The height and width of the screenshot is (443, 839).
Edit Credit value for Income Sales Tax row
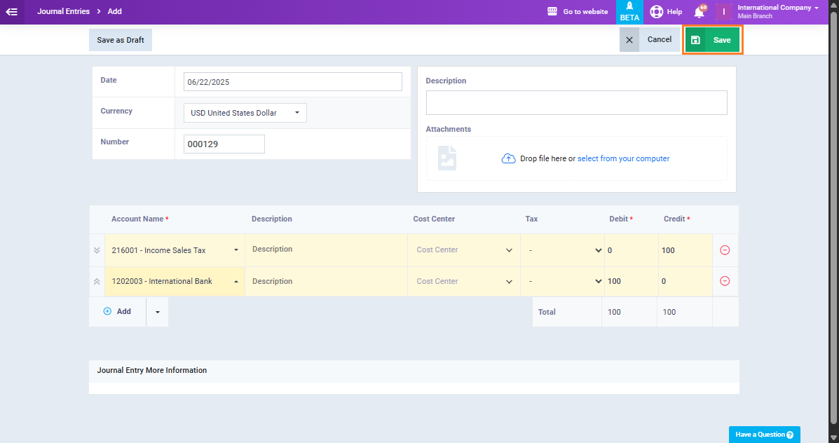pos(685,250)
